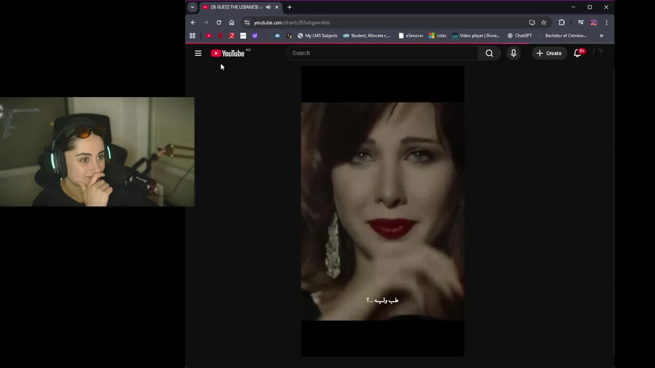Click the address bar URL youtube.com/shorts

(x=292, y=22)
